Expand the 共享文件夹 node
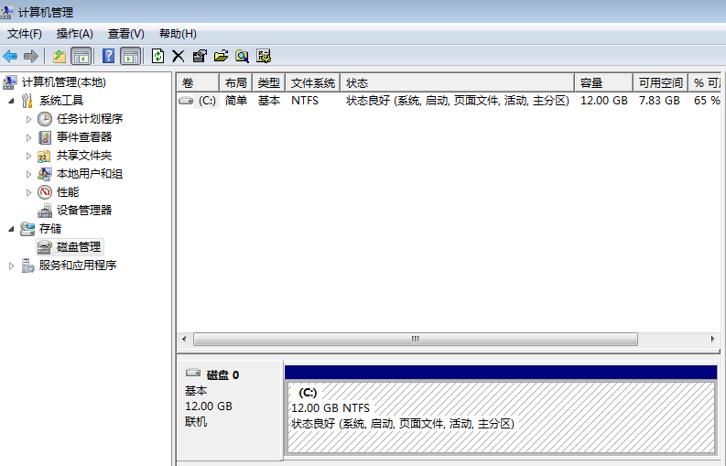Screen dimensions: 726x466 click(x=28, y=157)
